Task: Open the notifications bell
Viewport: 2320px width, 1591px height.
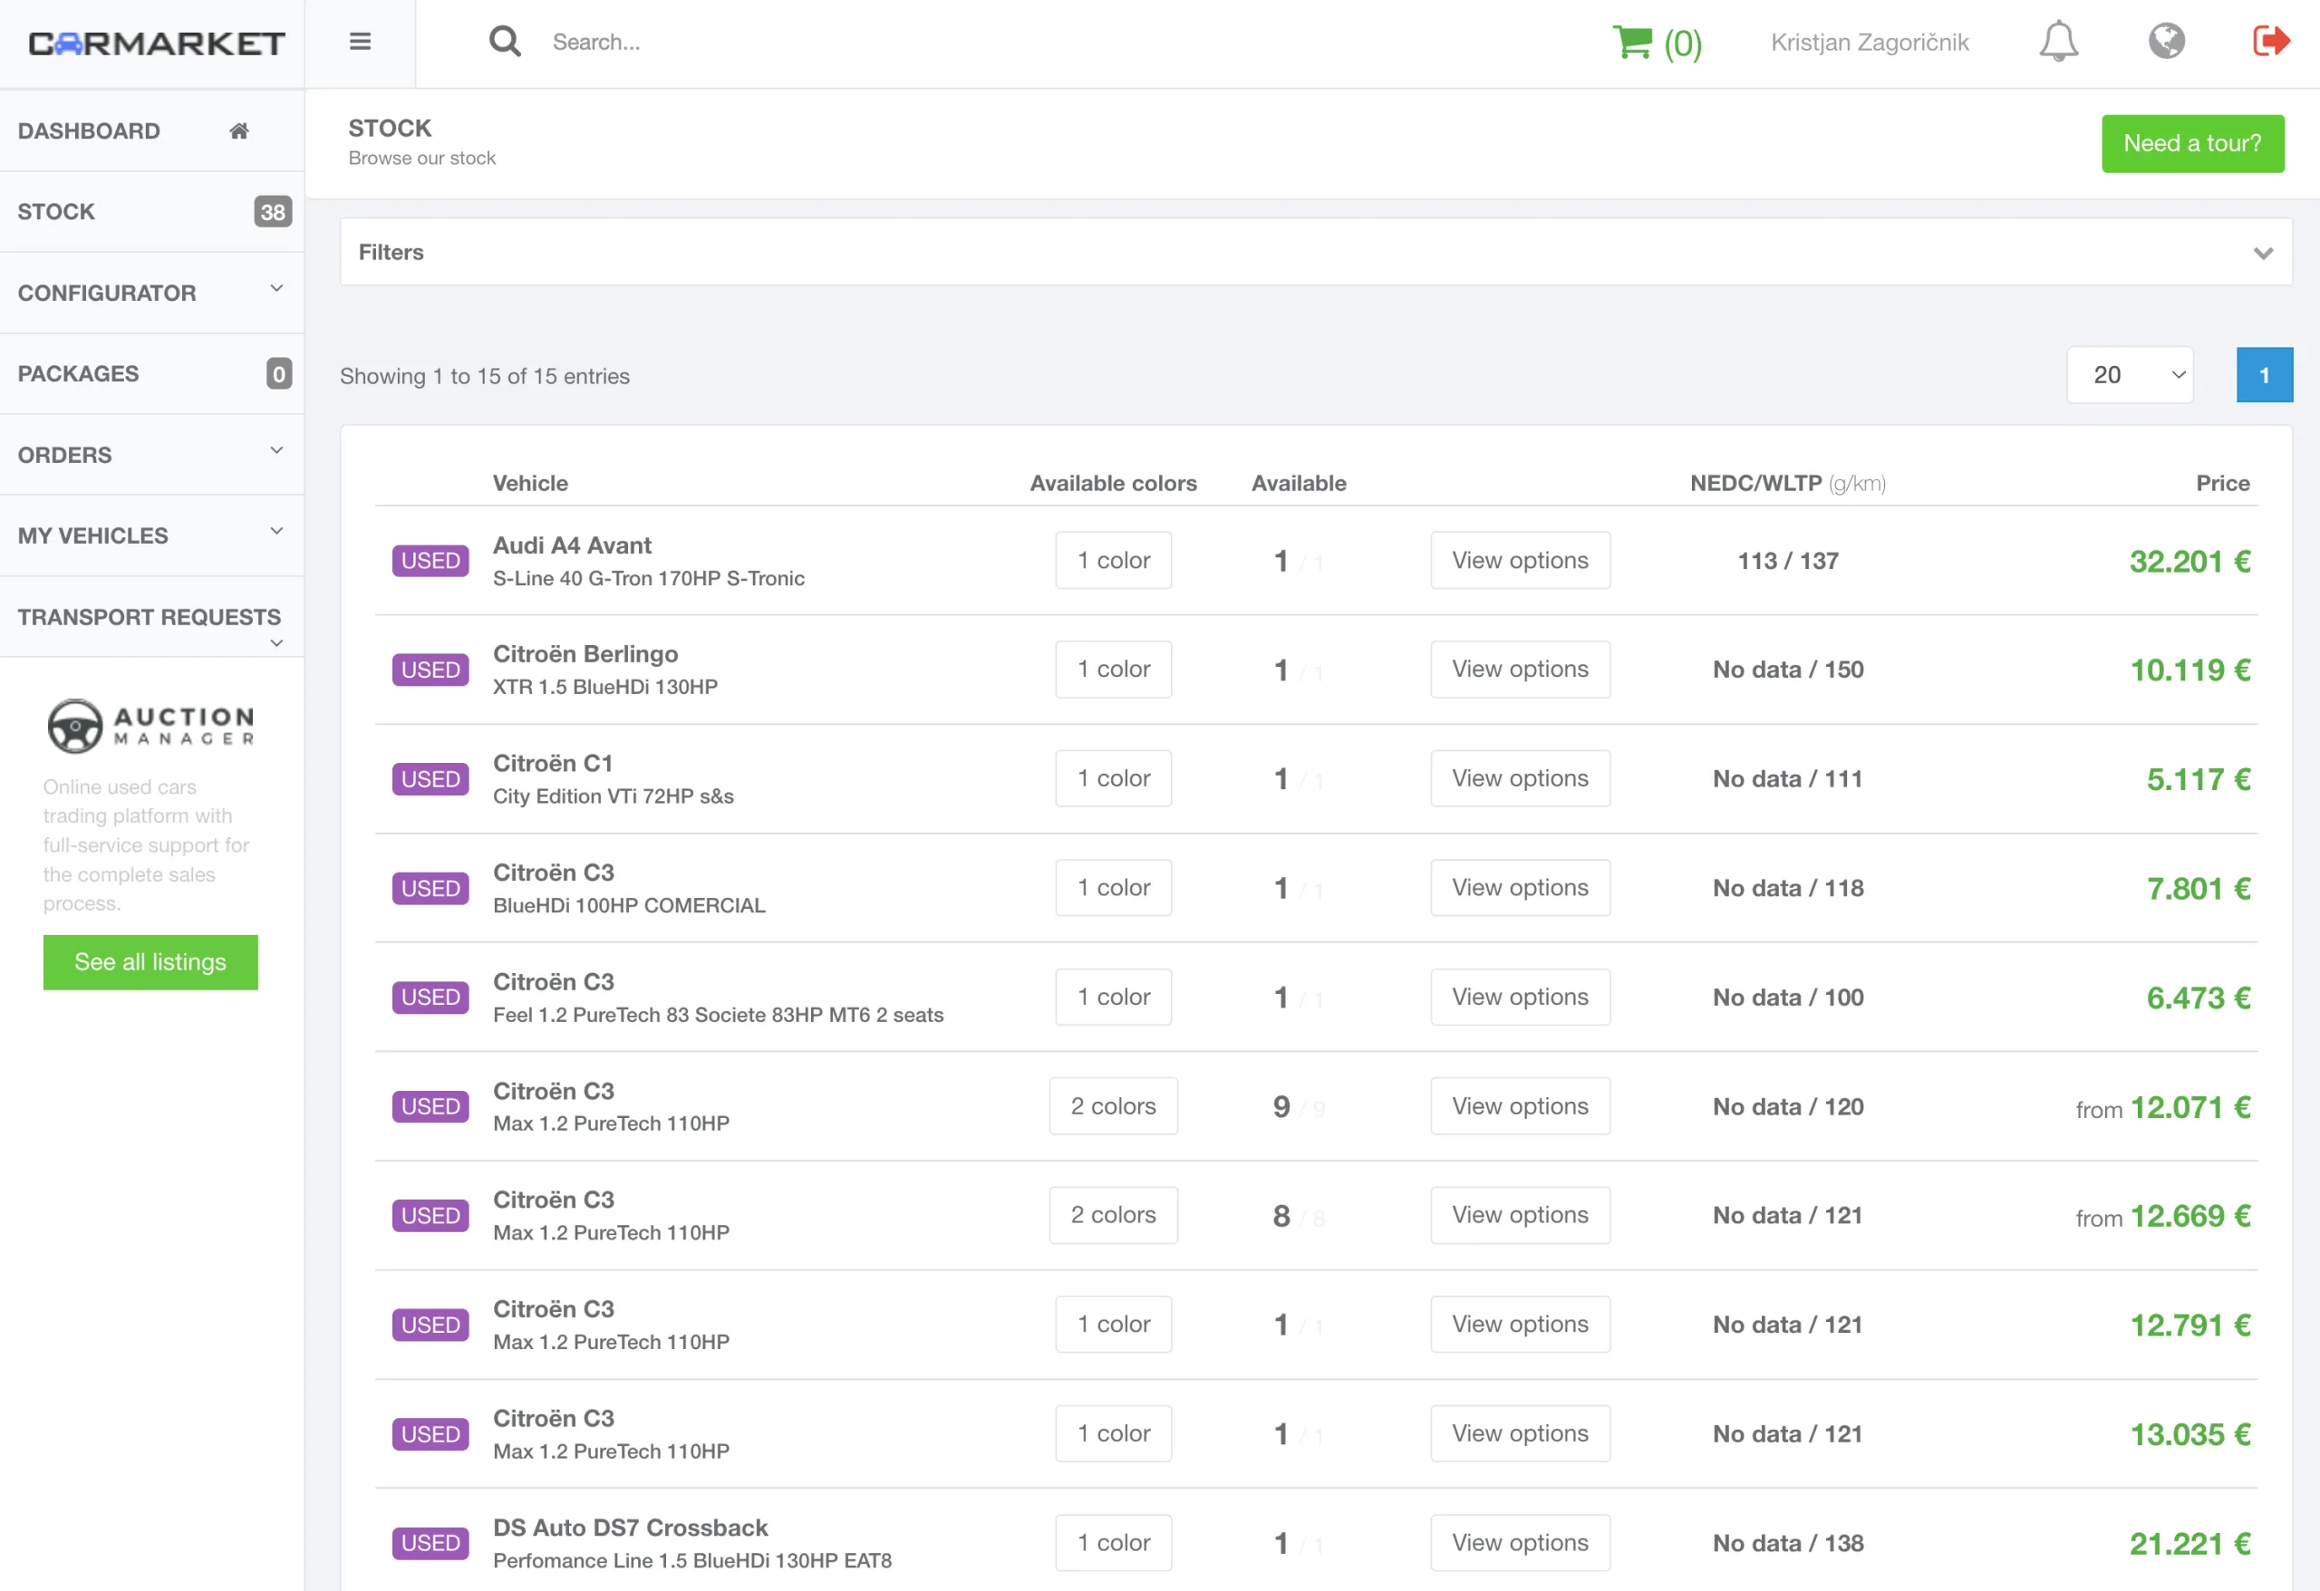Action: tap(2057, 42)
